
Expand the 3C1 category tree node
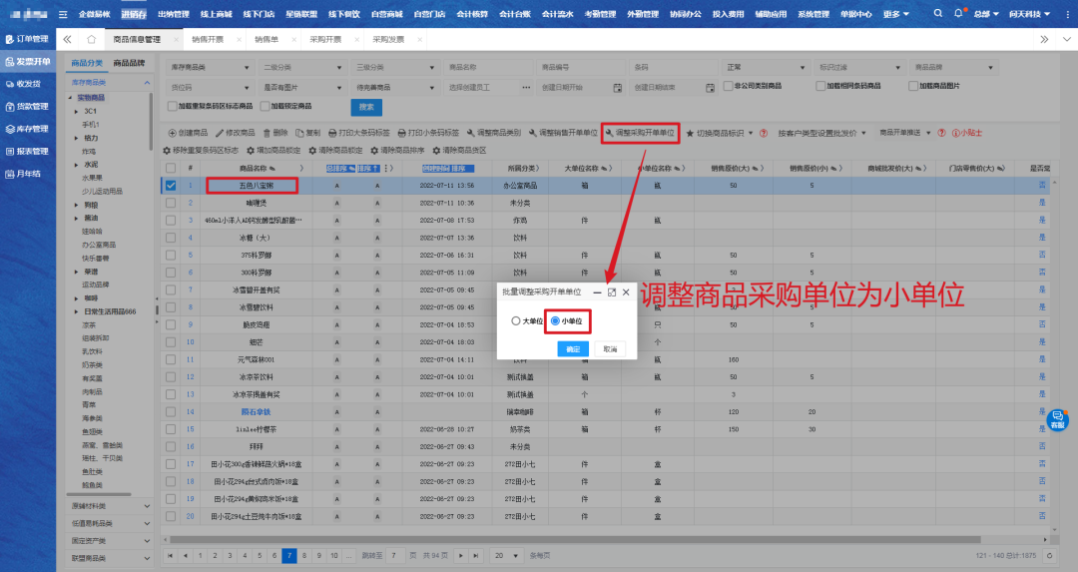click(x=76, y=111)
